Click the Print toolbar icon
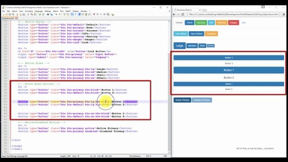 click(24, 14)
